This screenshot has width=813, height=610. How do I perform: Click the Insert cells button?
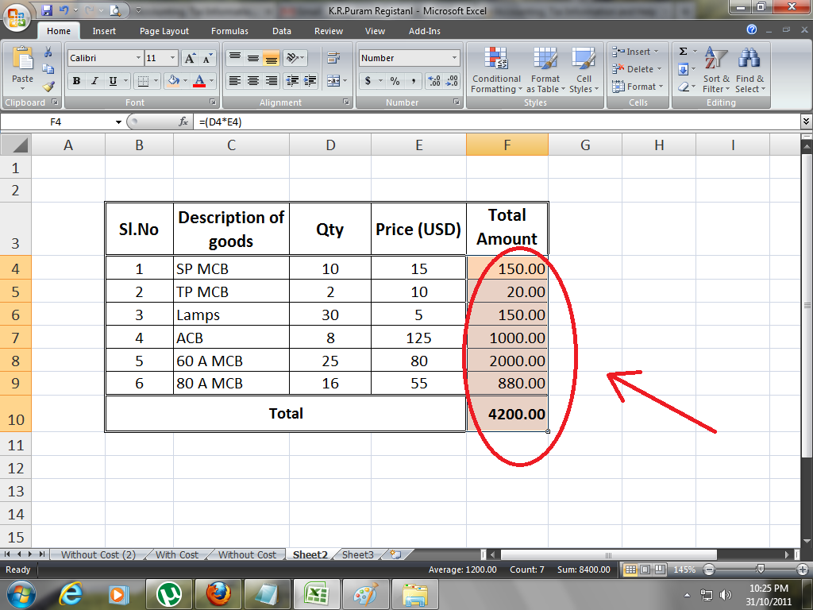[x=634, y=52]
